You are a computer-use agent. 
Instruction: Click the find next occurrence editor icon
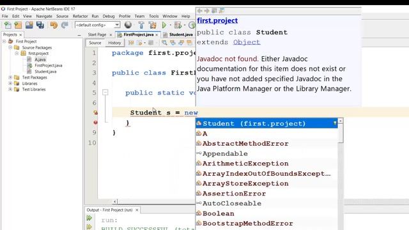(181, 43)
